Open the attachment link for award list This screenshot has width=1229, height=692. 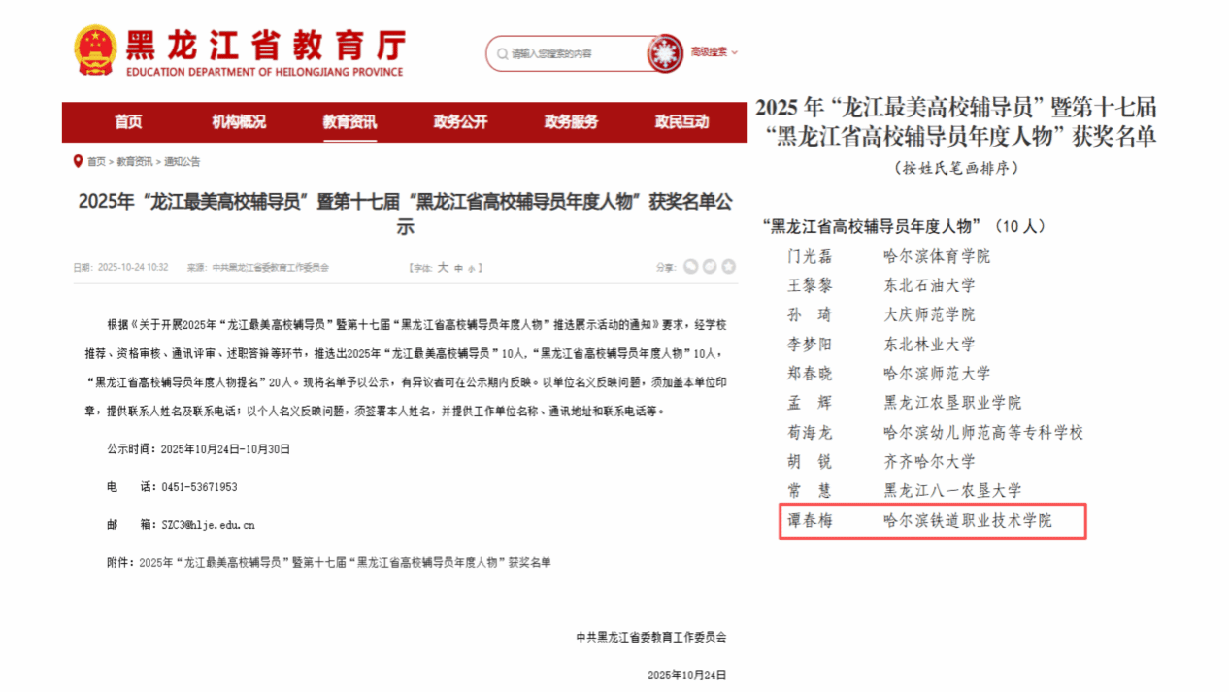[x=345, y=562]
